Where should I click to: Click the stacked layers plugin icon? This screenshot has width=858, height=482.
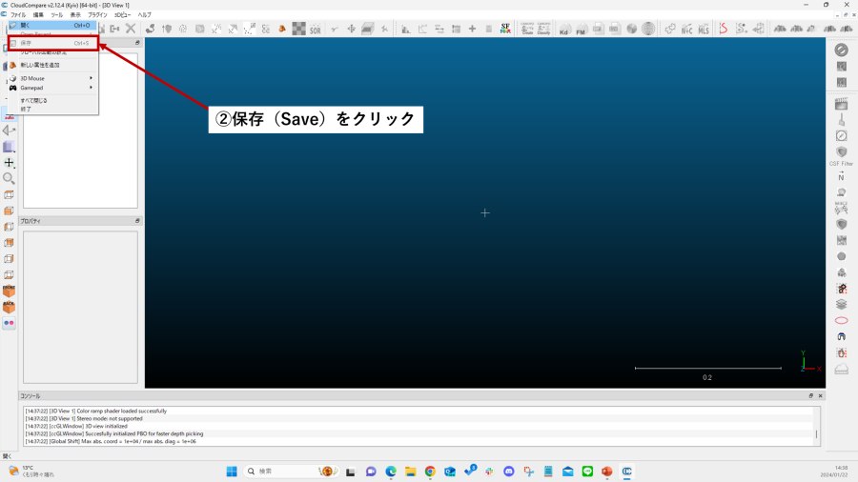(x=842, y=305)
